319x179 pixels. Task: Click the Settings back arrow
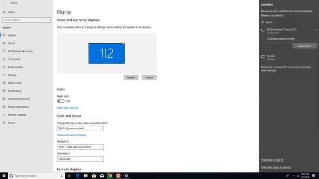[x=4, y=3]
